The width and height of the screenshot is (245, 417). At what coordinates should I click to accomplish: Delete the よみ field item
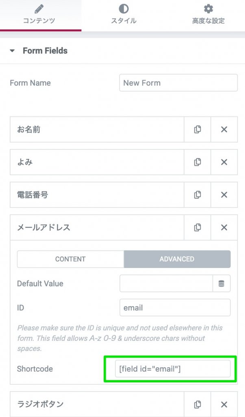pos(224,162)
